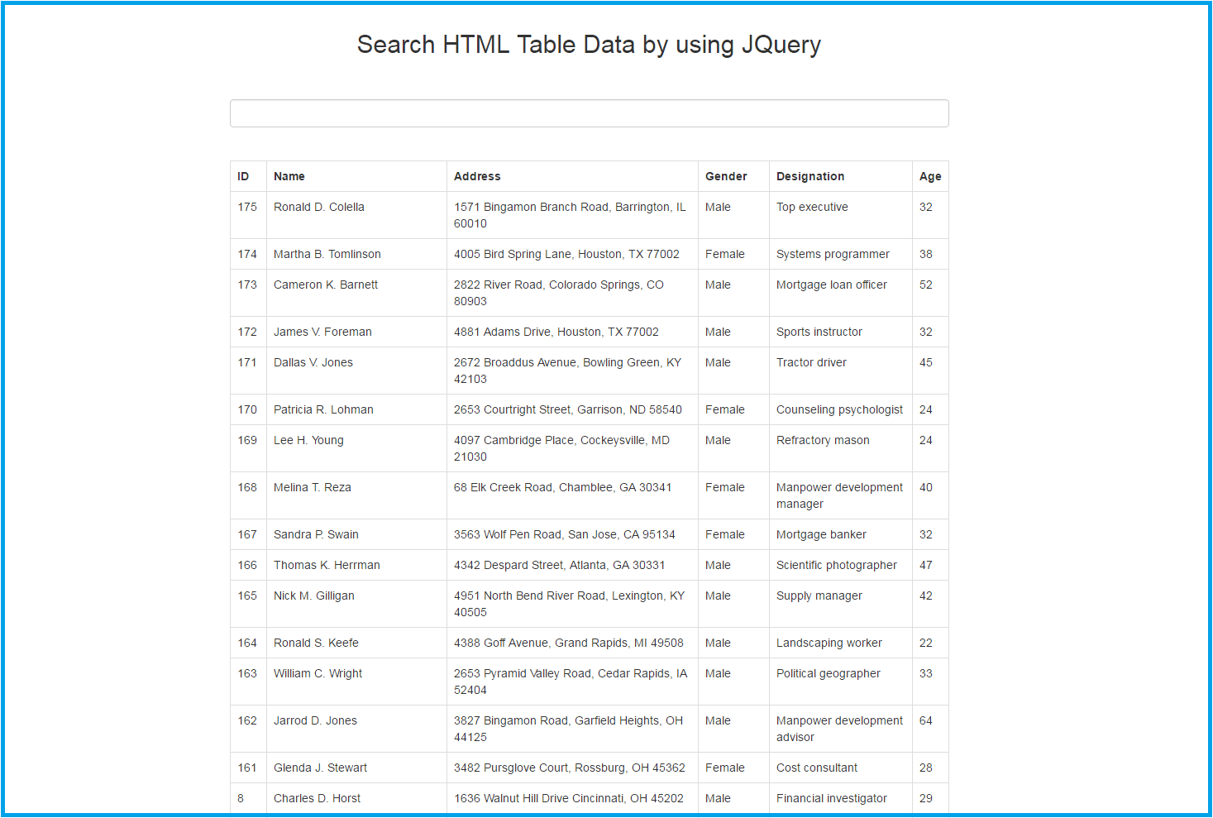Click designation 'Mortgage banker'
The height and width of the screenshot is (818, 1213).
click(821, 534)
